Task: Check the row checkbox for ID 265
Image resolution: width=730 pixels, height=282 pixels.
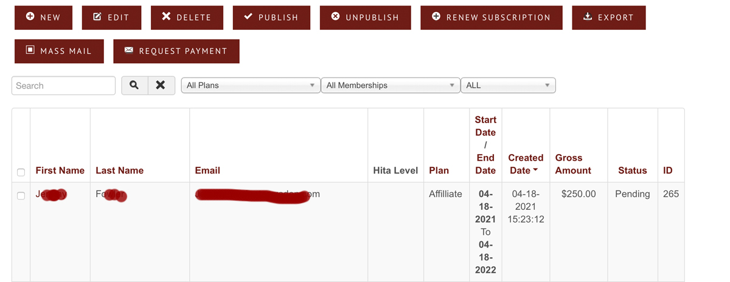Action: click(21, 196)
